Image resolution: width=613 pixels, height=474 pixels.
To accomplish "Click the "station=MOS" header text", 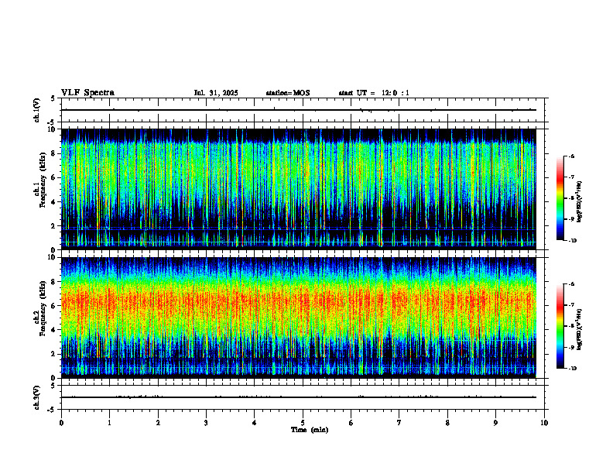I will point(288,93).
